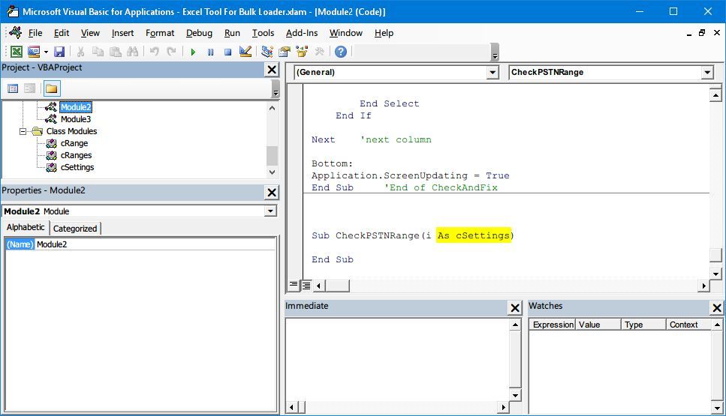This screenshot has height=416, width=726.
Task: Run the macro with green play icon
Action: click(x=193, y=52)
